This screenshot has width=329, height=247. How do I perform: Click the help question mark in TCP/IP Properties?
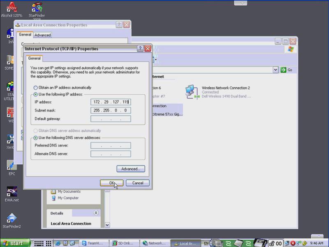coord(140,49)
